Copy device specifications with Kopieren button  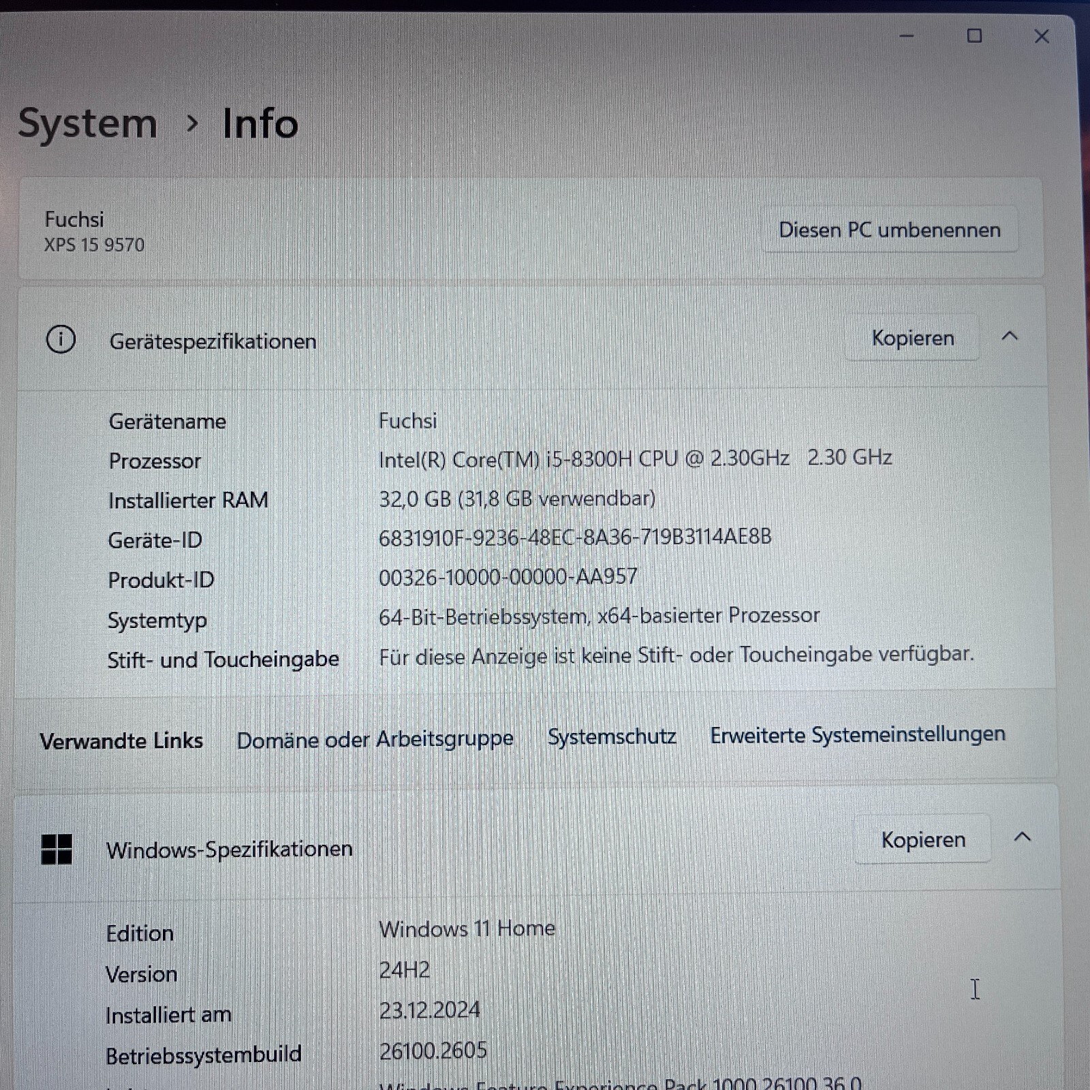(913, 338)
